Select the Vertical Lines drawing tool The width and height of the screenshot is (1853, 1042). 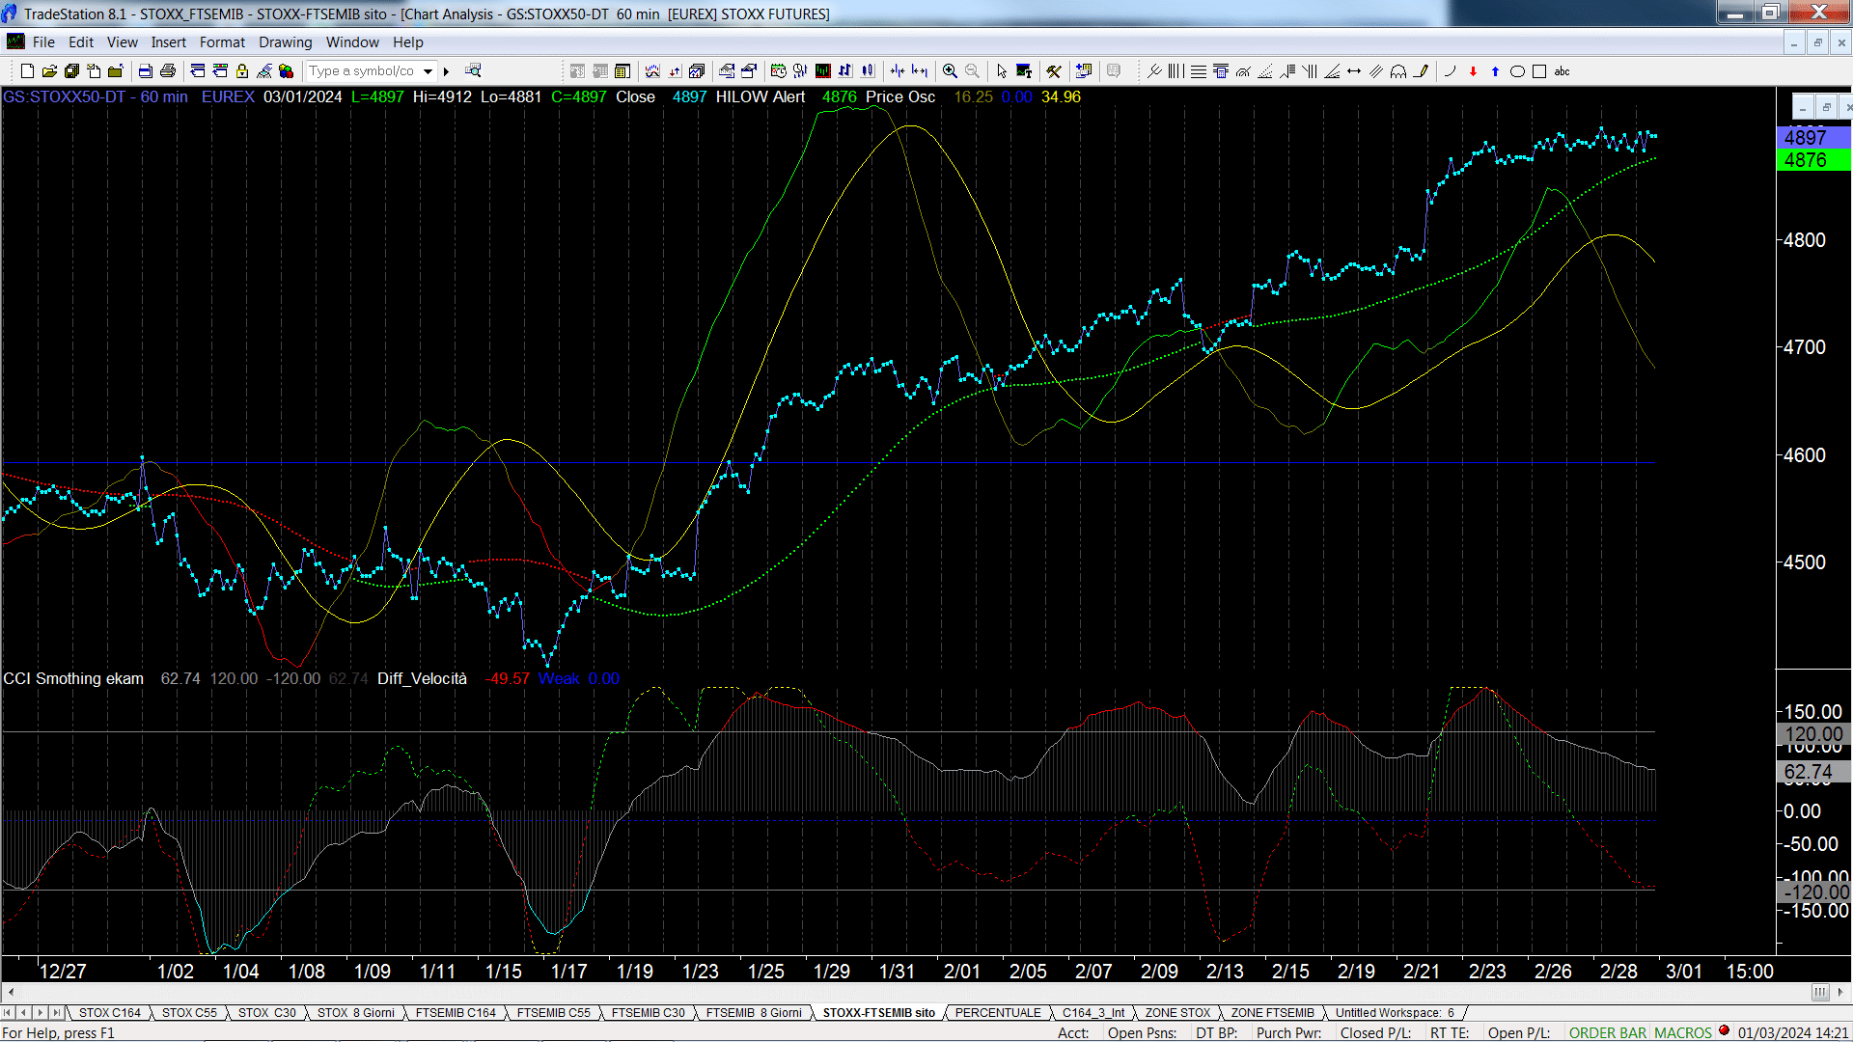(1175, 70)
